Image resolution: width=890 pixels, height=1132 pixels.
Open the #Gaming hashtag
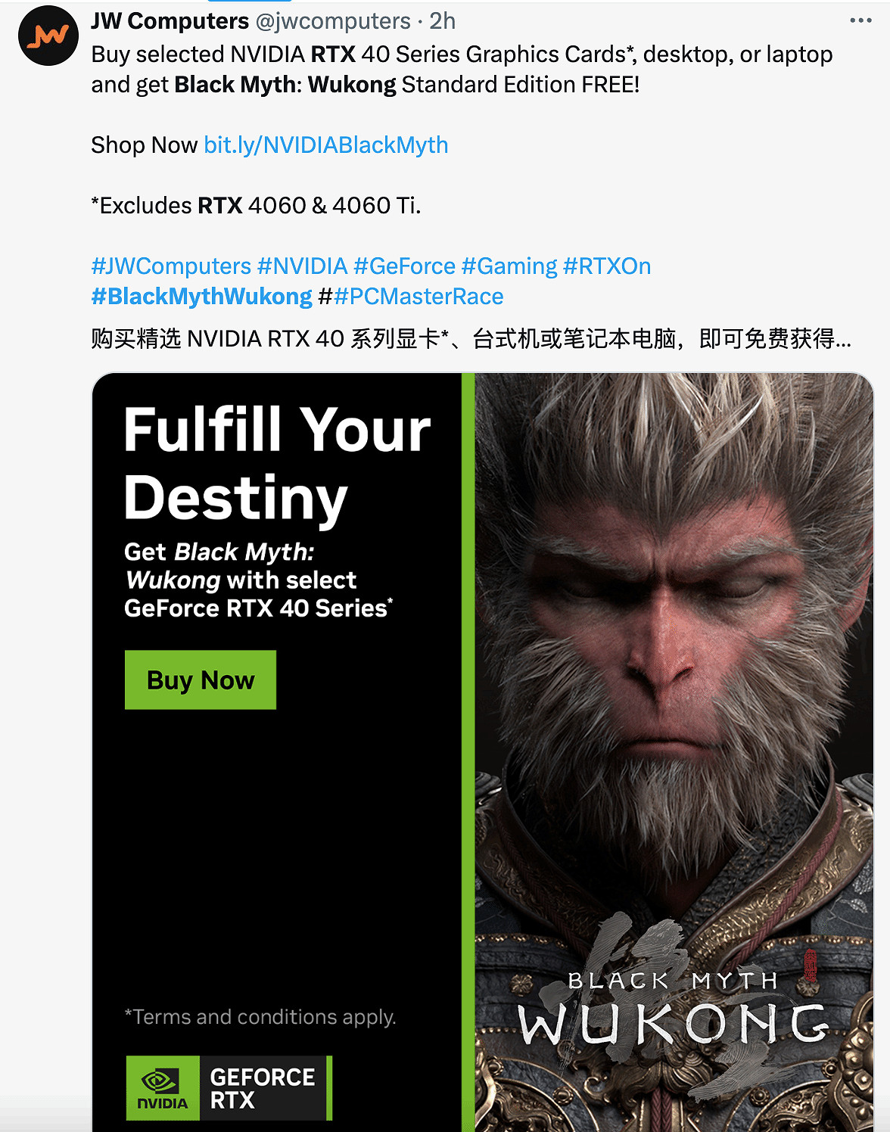coord(509,266)
